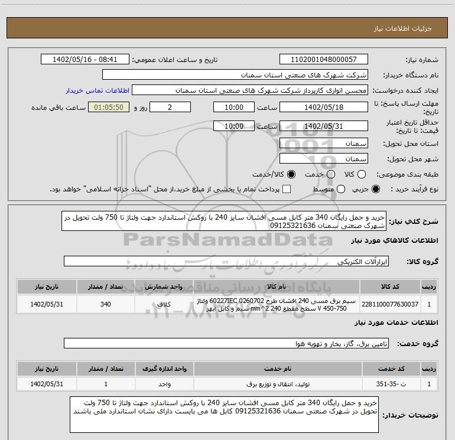Click the remaining days field showing 2

(x=170, y=107)
